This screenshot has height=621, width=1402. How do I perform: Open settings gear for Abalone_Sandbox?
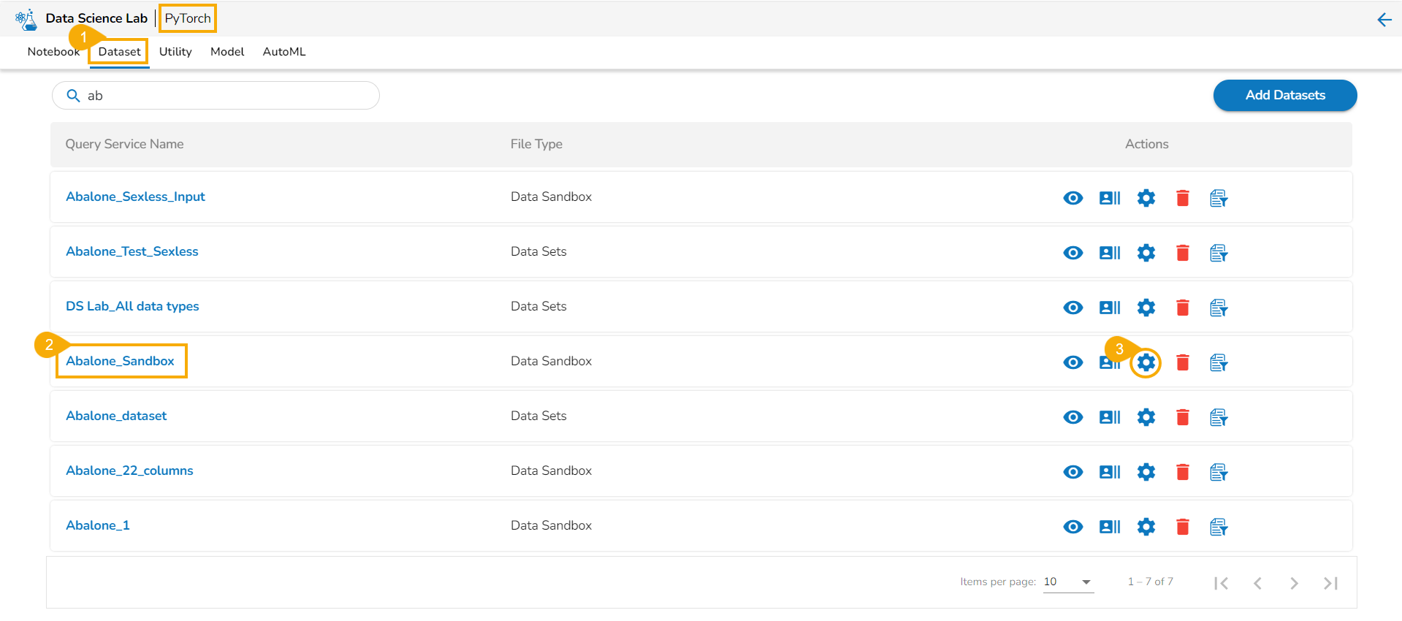tap(1146, 362)
